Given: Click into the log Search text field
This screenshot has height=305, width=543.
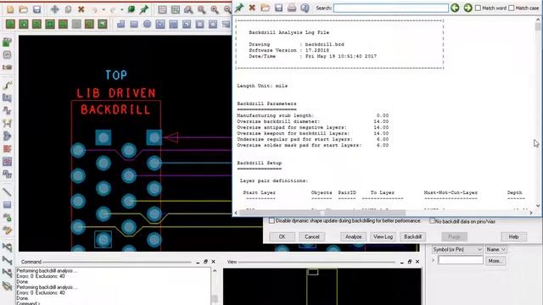Looking at the screenshot, I should (x=390, y=8).
